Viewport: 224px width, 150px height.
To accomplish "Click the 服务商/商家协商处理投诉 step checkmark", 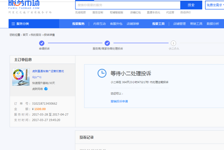I will click(107, 43).
